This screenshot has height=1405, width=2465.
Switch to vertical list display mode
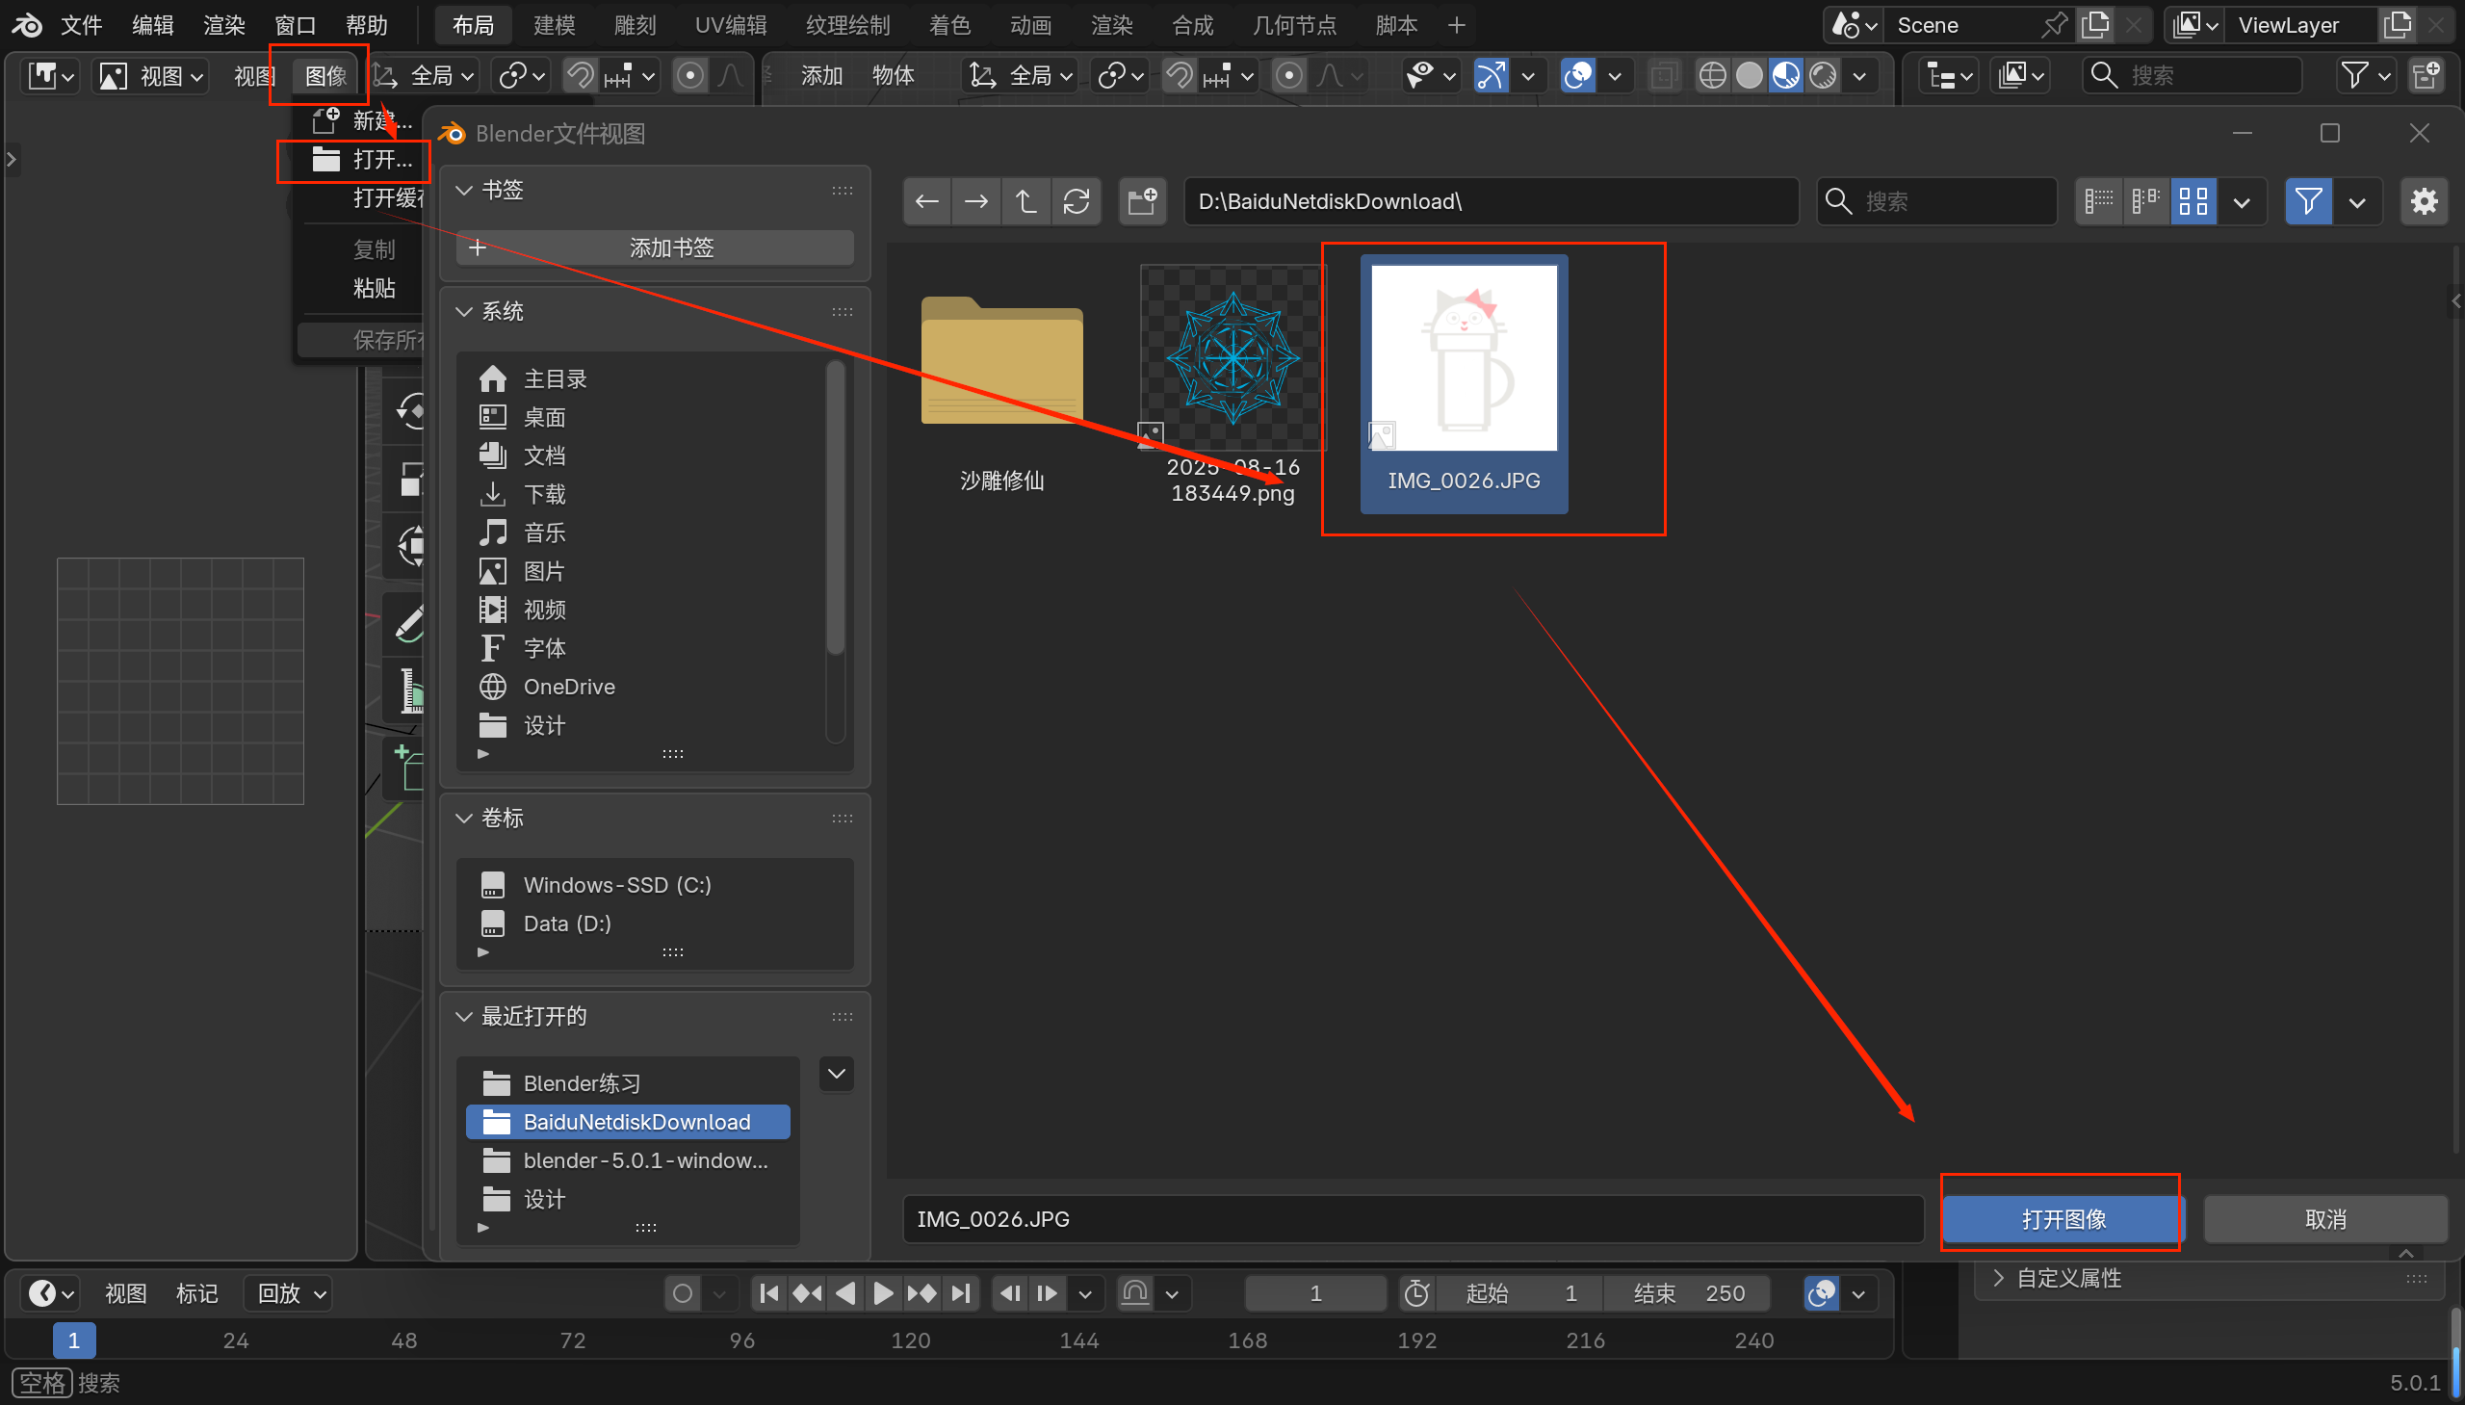coord(2098,201)
